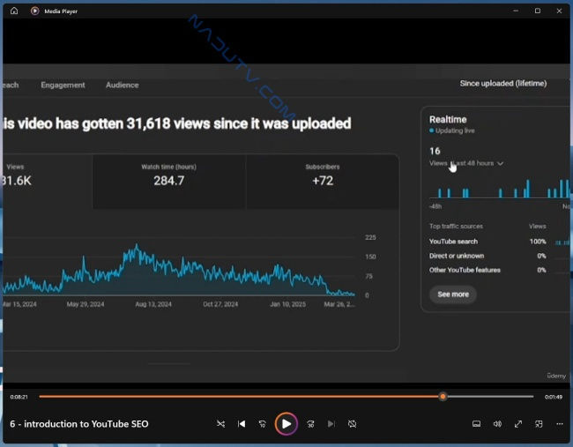Click the Home icon in Media Player
Screen dimensions: 573x447
pyautogui.click(x=14, y=11)
